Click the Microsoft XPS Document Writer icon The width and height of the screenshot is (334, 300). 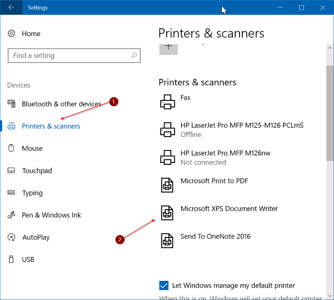click(x=167, y=213)
